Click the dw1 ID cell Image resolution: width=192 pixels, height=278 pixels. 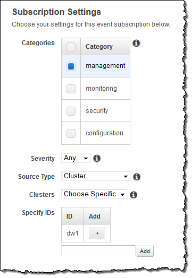point(72,233)
